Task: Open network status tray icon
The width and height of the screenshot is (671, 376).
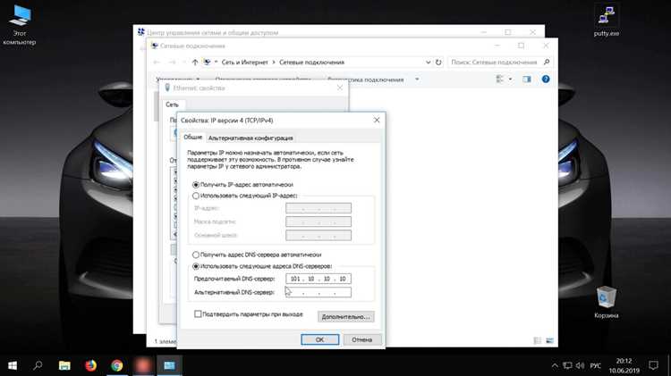Action: pyautogui.click(x=567, y=366)
